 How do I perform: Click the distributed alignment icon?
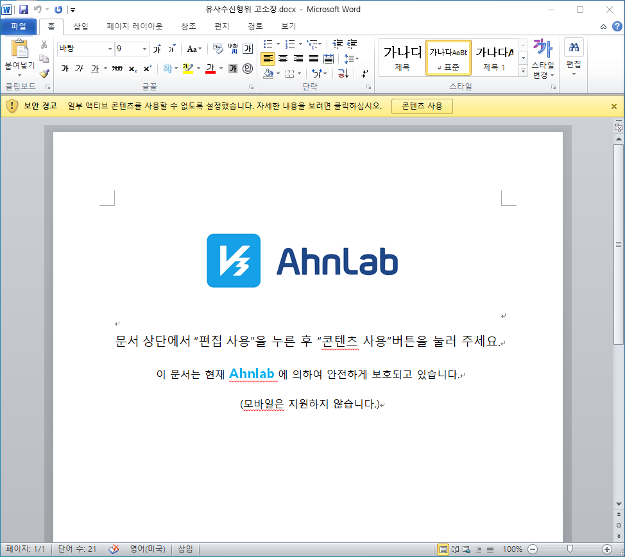(x=329, y=59)
